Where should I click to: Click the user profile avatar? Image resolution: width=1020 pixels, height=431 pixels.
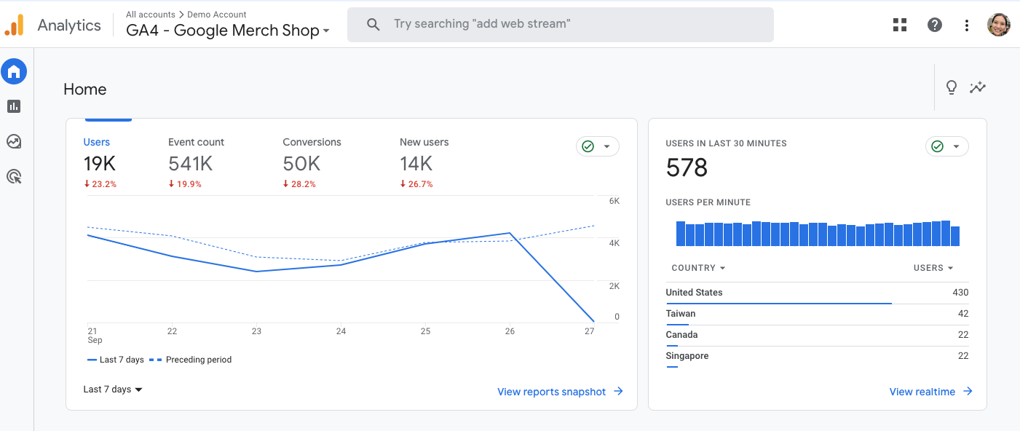coord(998,25)
